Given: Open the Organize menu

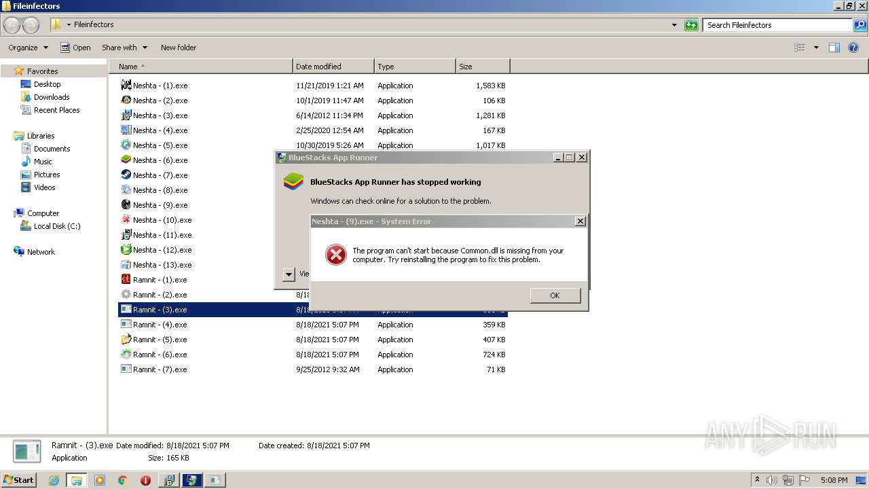Looking at the screenshot, I should click(28, 48).
